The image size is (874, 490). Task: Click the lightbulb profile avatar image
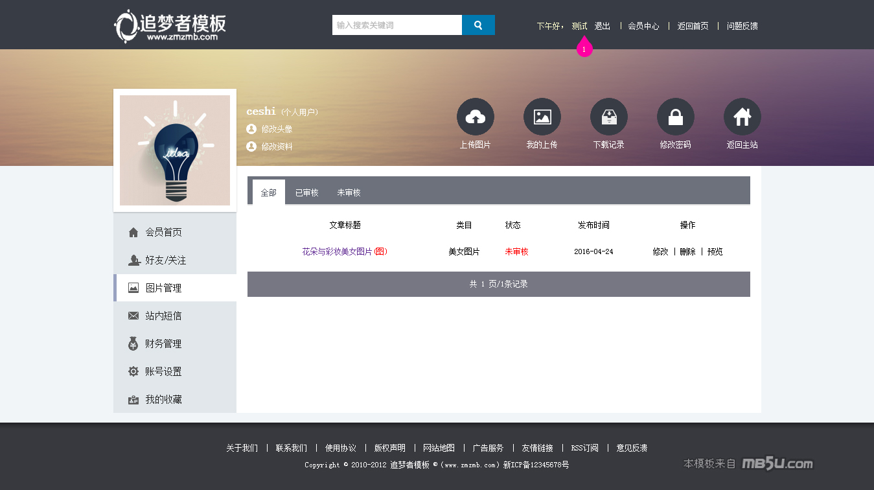click(x=175, y=150)
